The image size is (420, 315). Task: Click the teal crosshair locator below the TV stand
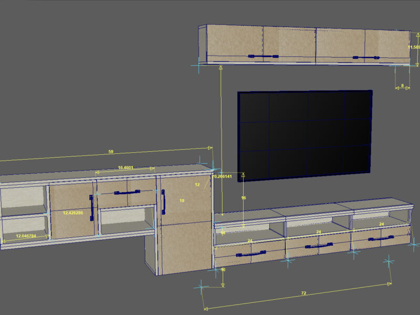click(289, 260)
